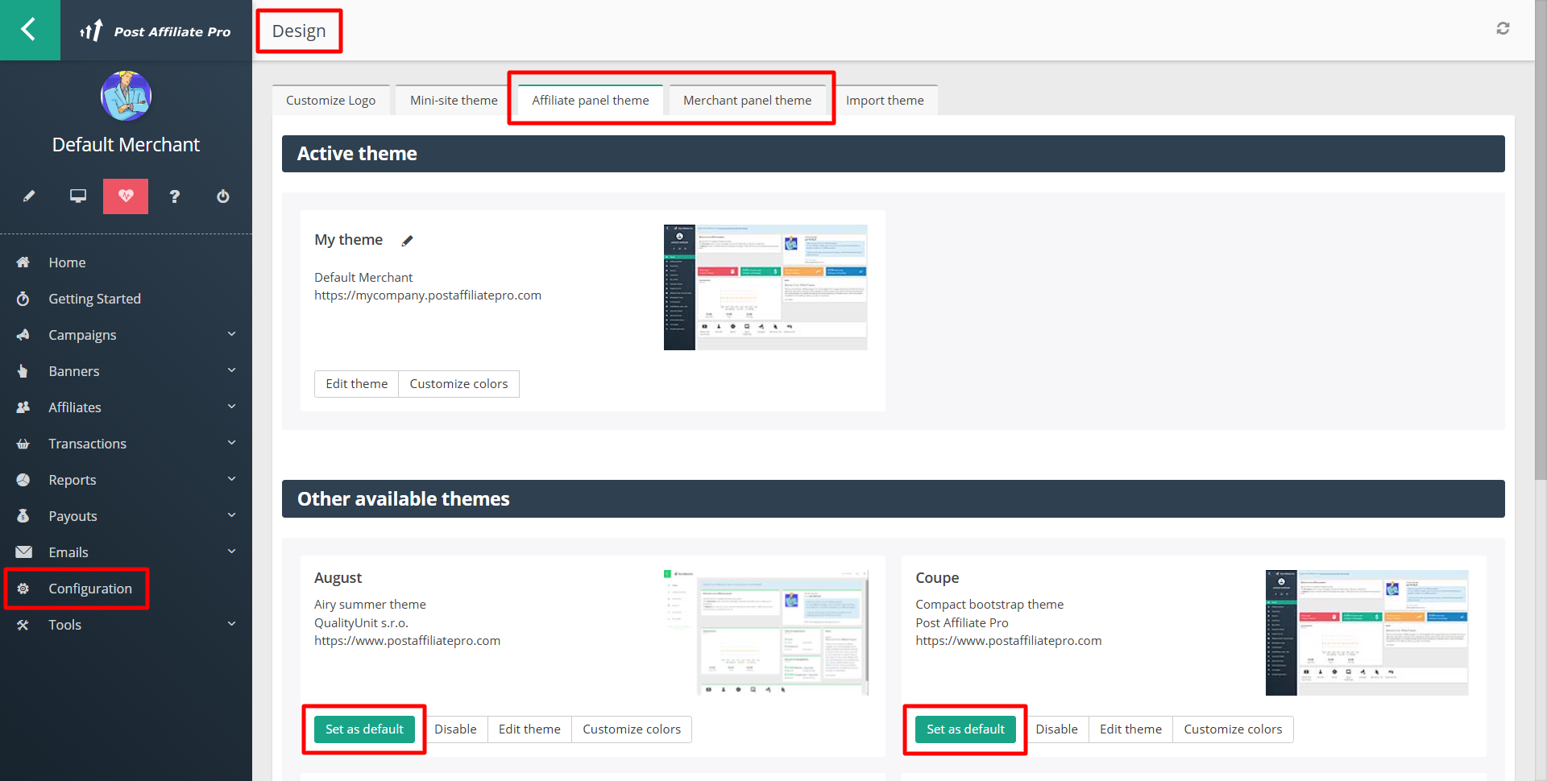Expand the Campaigns menu chevron
This screenshot has width=1547, height=781.
[x=231, y=334]
